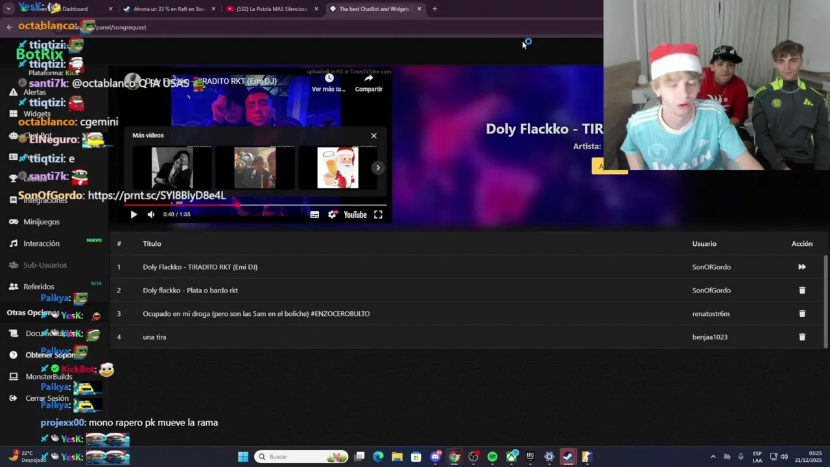Image resolution: width=830 pixels, height=467 pixels.
Task: Click user renatostr6m in the queue
Action: [x=711, y=314]
